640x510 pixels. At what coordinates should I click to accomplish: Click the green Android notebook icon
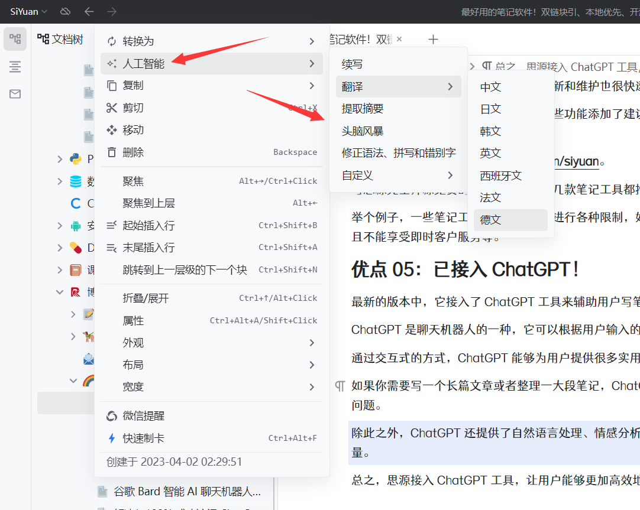point(76,225)
